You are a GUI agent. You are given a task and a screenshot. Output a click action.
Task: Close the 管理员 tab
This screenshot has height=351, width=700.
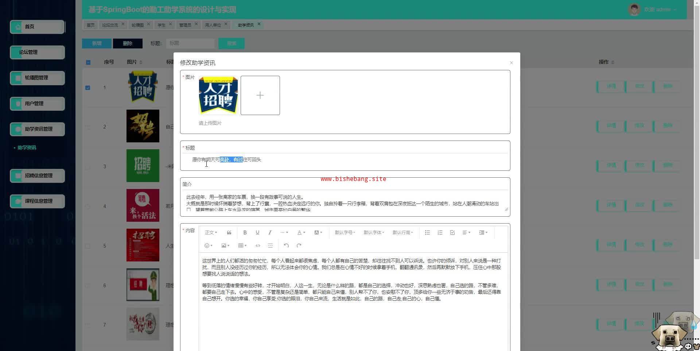(196, 24)
